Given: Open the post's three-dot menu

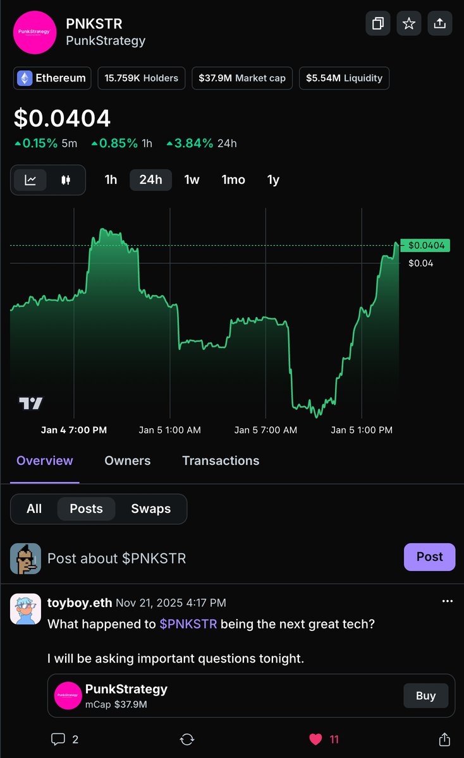Looking at the screenshot, I should 447,601.
